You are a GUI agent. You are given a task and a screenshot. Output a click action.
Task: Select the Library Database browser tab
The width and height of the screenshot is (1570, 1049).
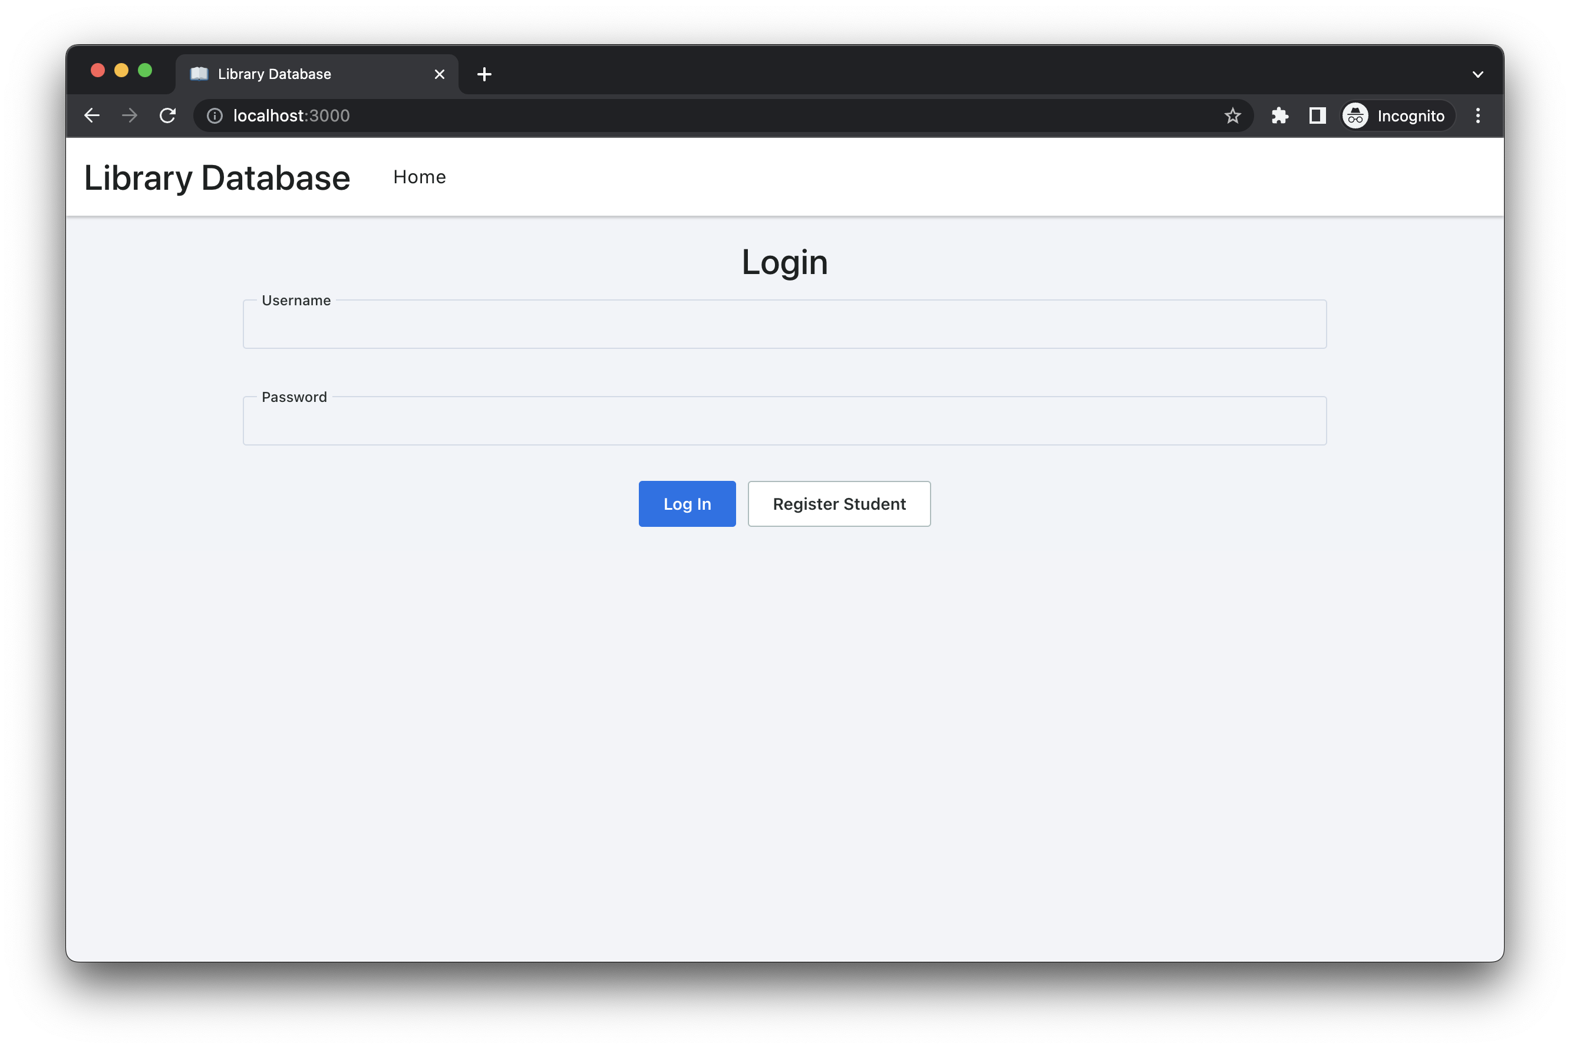pos(301,74)
